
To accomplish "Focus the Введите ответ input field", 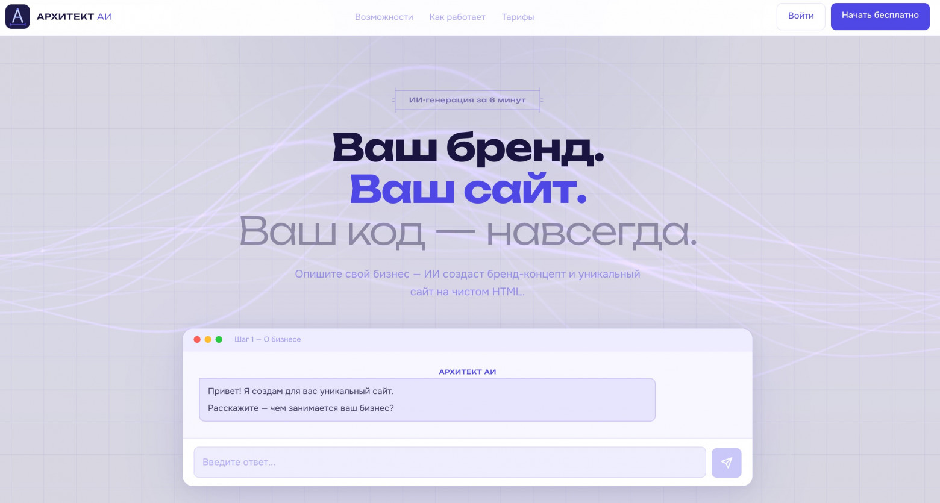I will (x=450, y=462).
